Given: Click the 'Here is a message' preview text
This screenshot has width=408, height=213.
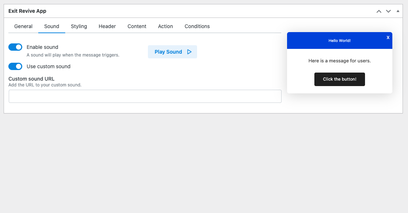Looking at the screenshot, I should click(x=340, y=61).
